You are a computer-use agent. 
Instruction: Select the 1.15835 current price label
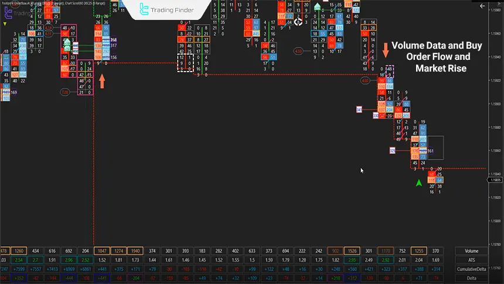coord(496,180)
